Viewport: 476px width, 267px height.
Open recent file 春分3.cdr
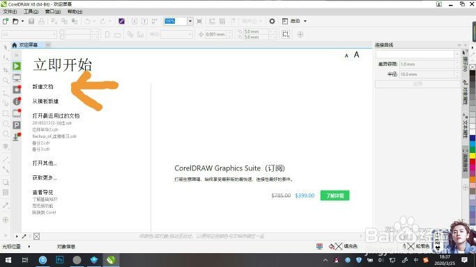(x=41, y=149)
